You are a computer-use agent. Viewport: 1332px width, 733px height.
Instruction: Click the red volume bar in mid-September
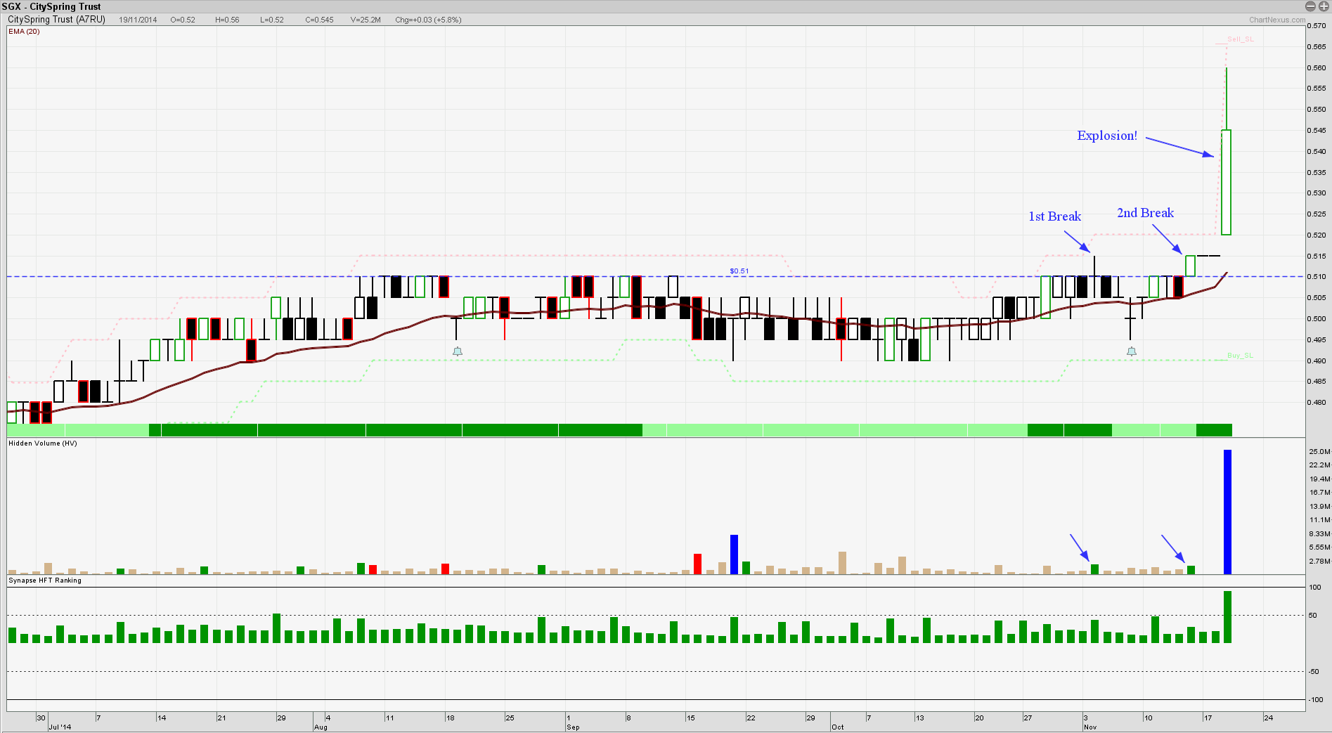[697, 564]
